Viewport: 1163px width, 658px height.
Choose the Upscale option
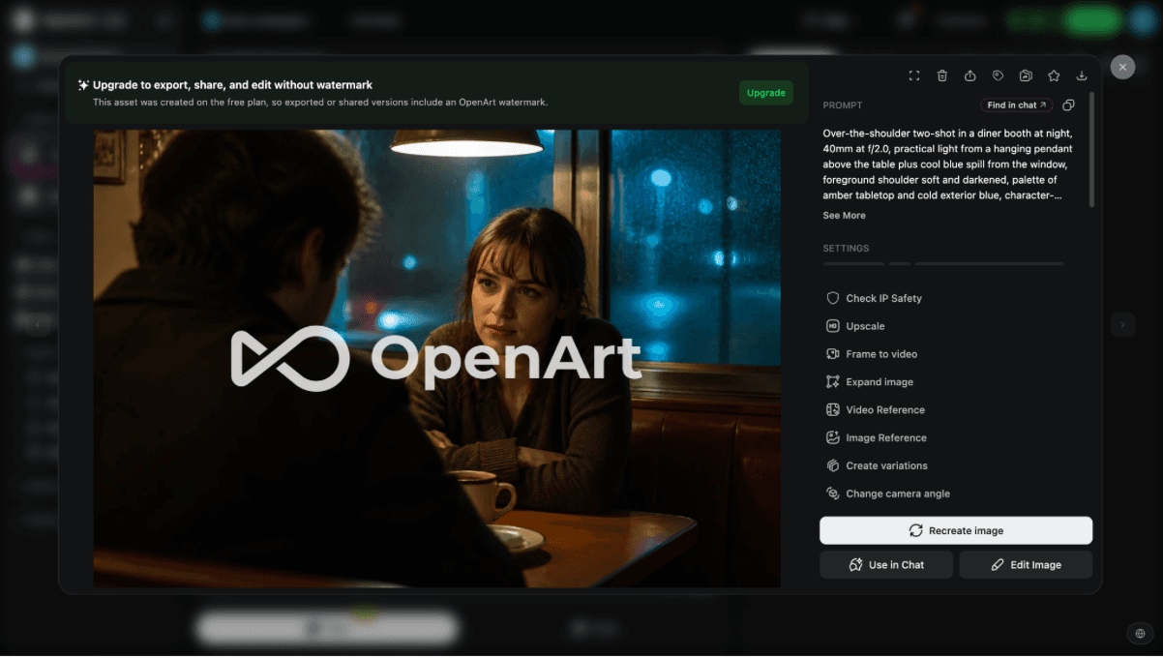click(855, 326)
